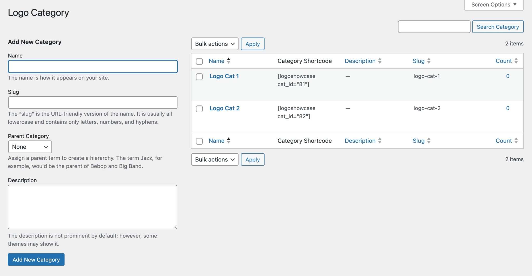Select the shortcode text cat_id="82"
The height and width of the screenshot is (276, 532).
click(294, 116)
